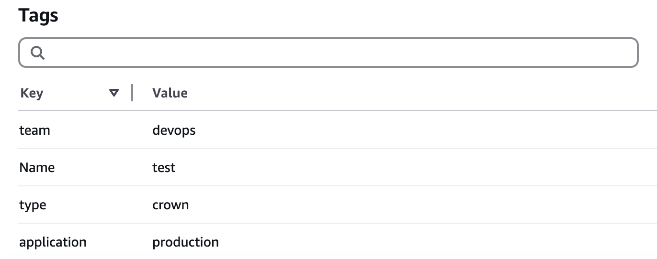Click blank space in the team row
The height and width of the screenshot is (259, 657).
pyautogui.click(x=407, y=130)
